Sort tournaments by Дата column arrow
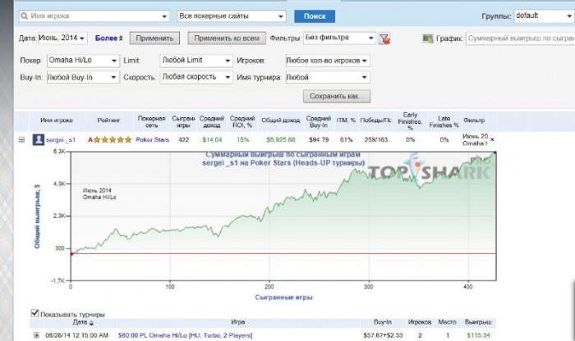 click(91, 323)
